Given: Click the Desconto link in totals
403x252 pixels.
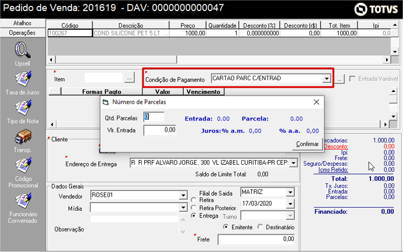Looking at the screenshot, I should pyautogui.click(x=336, y=147).
